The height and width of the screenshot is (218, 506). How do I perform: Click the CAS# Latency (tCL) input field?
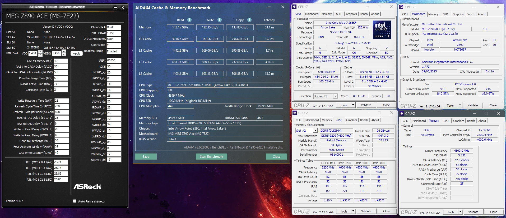tap(61, 61)
